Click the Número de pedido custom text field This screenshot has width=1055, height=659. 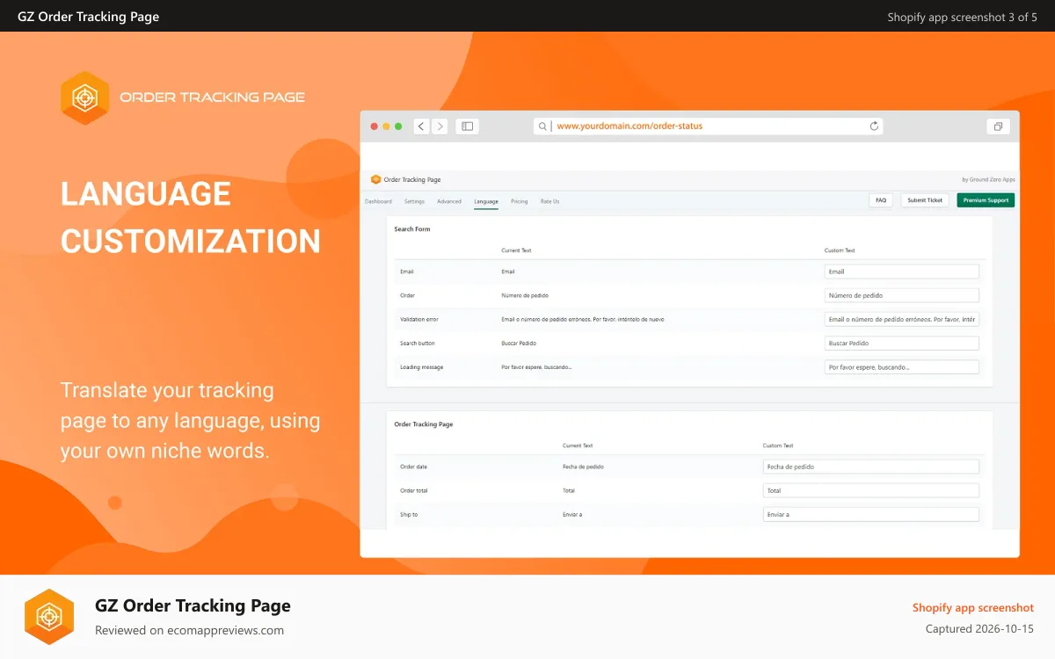pyautogui.click(x=902, y=295)
